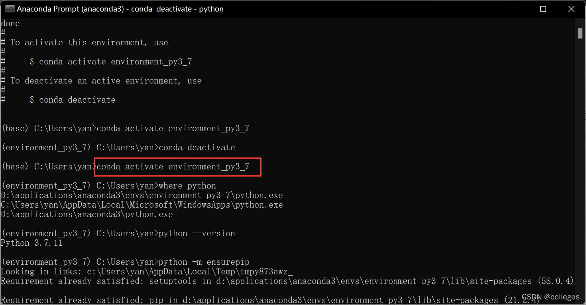Click the window title text 'Anaconda Prompt (anaconda3)'
586x305 pixels.
pyautogui.click(x=71, y=9)
